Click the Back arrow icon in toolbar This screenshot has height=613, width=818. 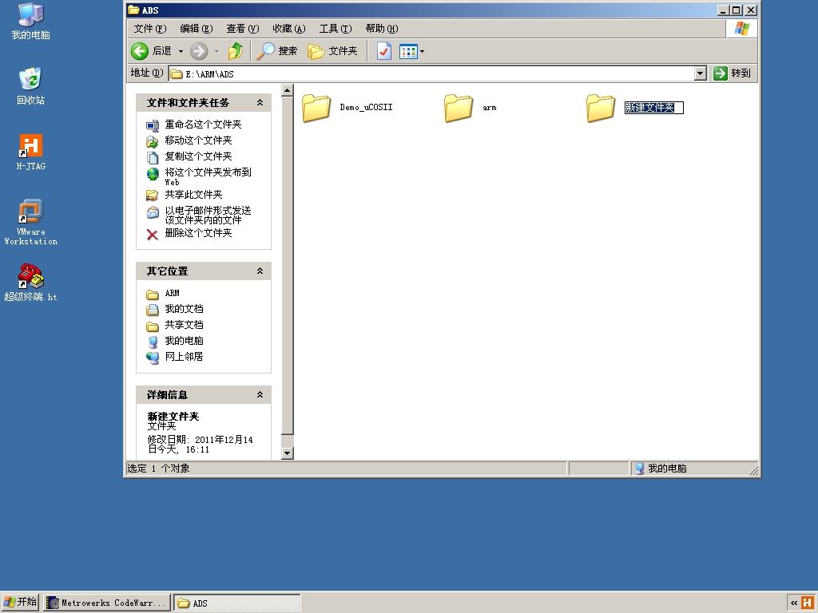[x=140, y=51]
